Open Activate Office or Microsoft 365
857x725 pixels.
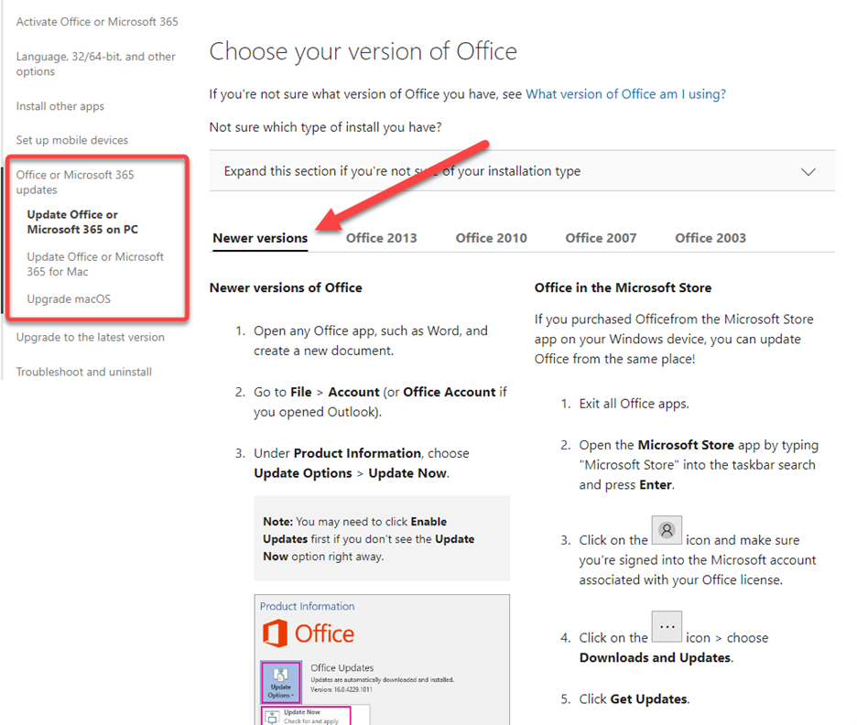pos(97,21)
